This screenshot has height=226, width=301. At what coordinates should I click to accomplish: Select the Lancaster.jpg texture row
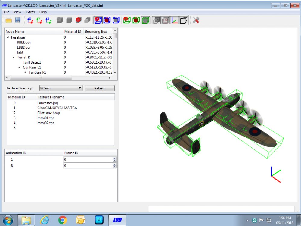[61, 103]
